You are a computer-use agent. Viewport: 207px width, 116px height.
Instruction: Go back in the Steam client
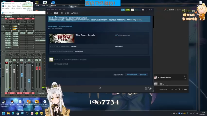[47, 13]
